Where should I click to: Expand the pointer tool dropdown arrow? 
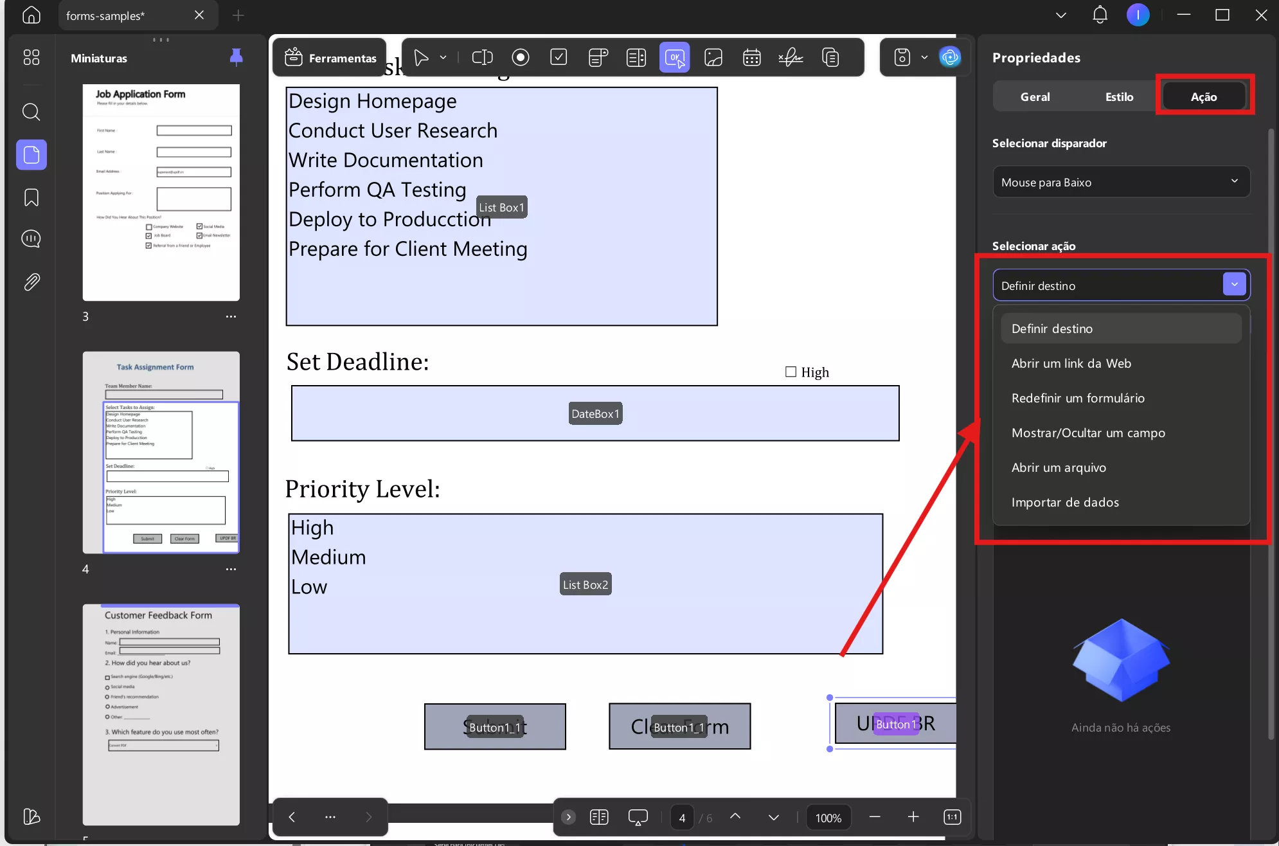coord(443,58)
